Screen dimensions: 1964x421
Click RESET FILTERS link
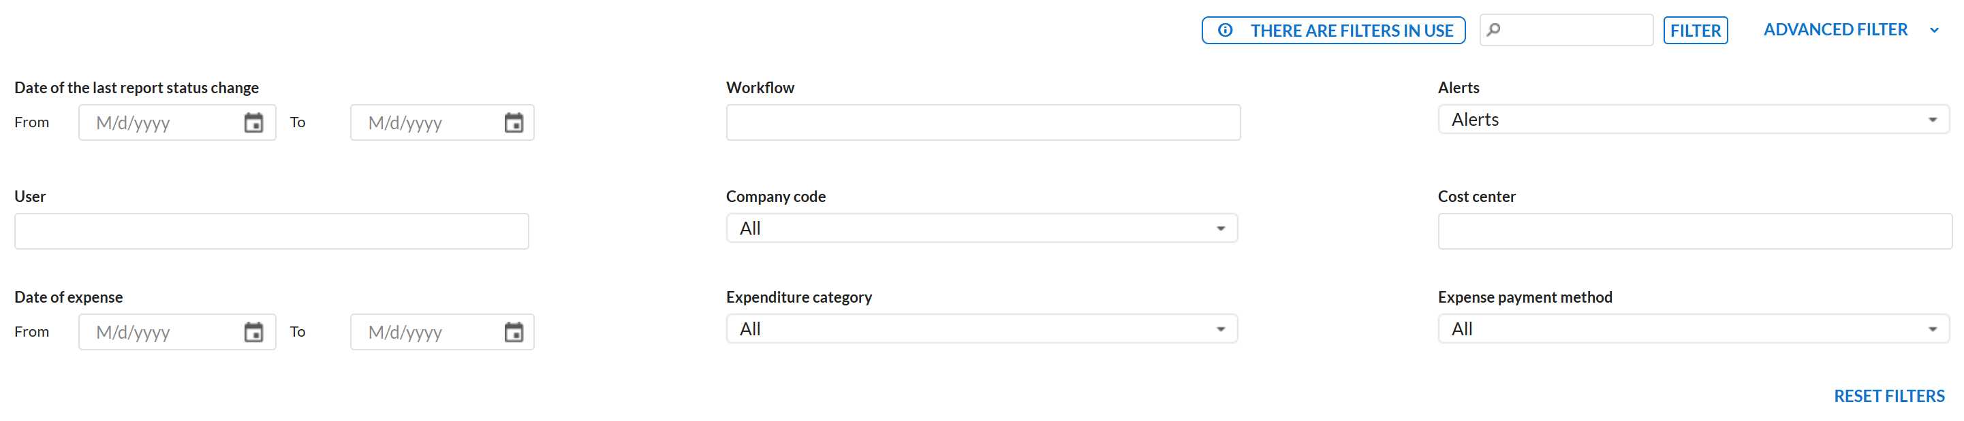click(x=1888, y=396)
